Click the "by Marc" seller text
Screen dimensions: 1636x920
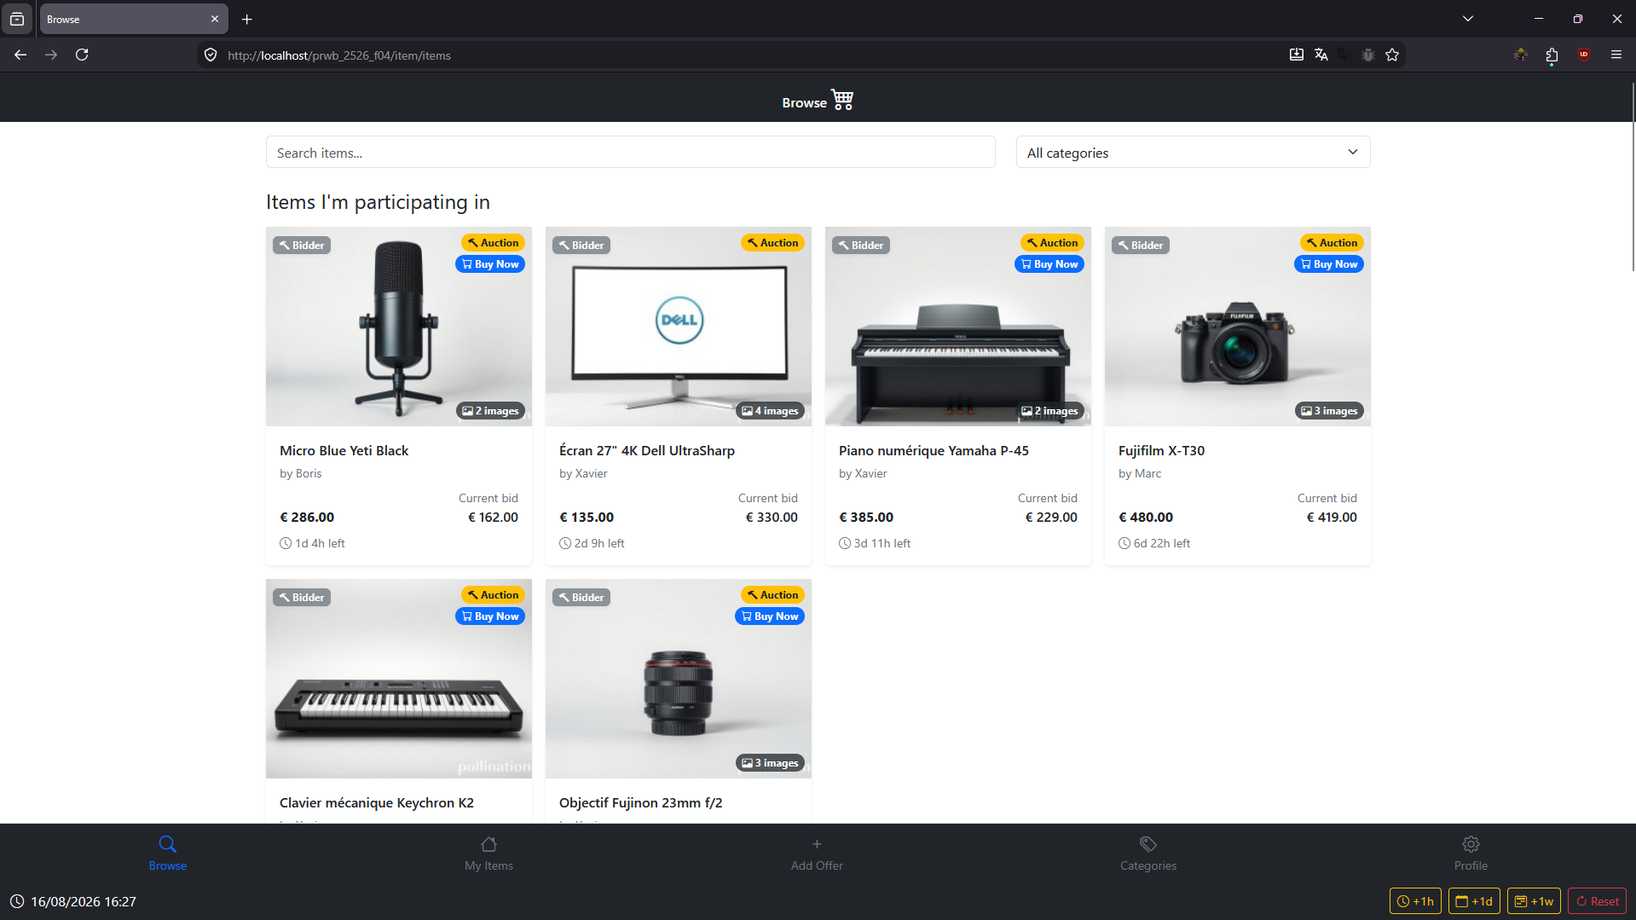coord(1140,473)
